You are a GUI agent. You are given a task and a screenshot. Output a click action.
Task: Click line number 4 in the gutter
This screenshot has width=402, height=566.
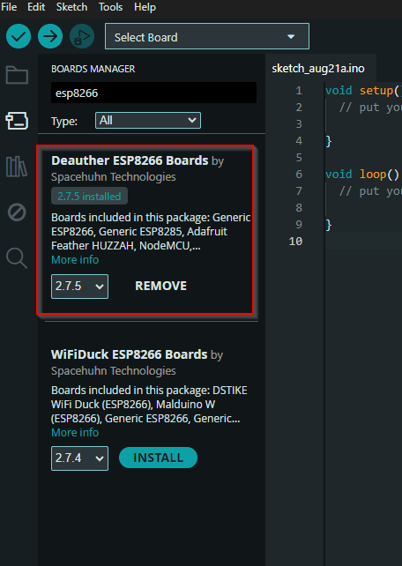click(x=299, y=141)
